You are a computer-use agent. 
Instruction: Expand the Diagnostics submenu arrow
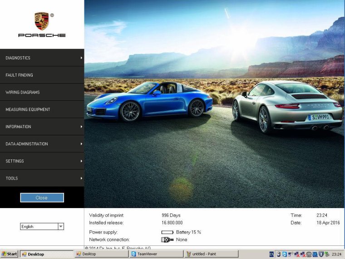tap(81, 58)
